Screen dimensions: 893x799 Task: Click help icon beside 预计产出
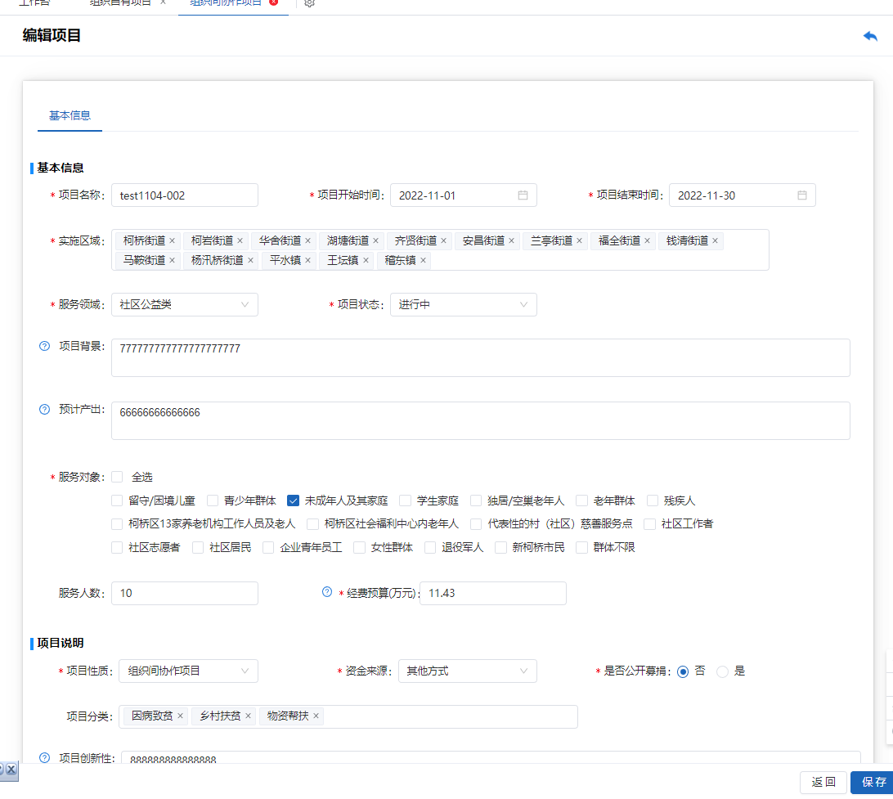(x=45, y=409)
